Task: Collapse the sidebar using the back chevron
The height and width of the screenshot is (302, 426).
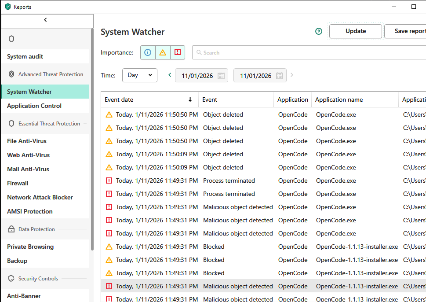Action: point(45,20)
